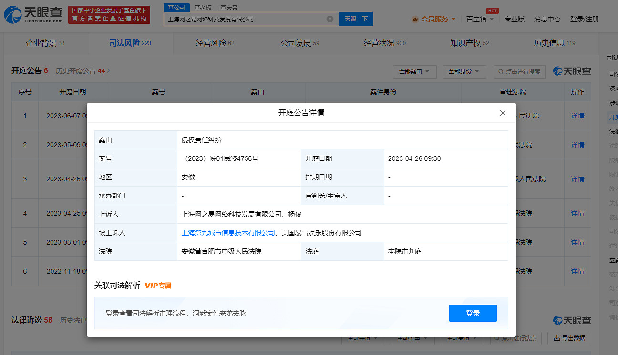Image resolution: width=618 pixels, height=355 pixels.
Task: Open the 百宝箱 dropdown menu
Action: pos(480,19)
